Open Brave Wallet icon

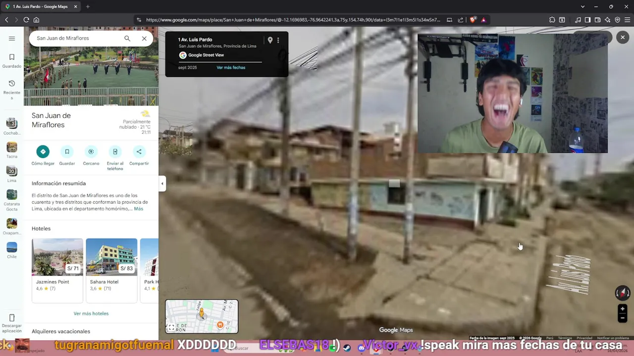tap(598, 20)
